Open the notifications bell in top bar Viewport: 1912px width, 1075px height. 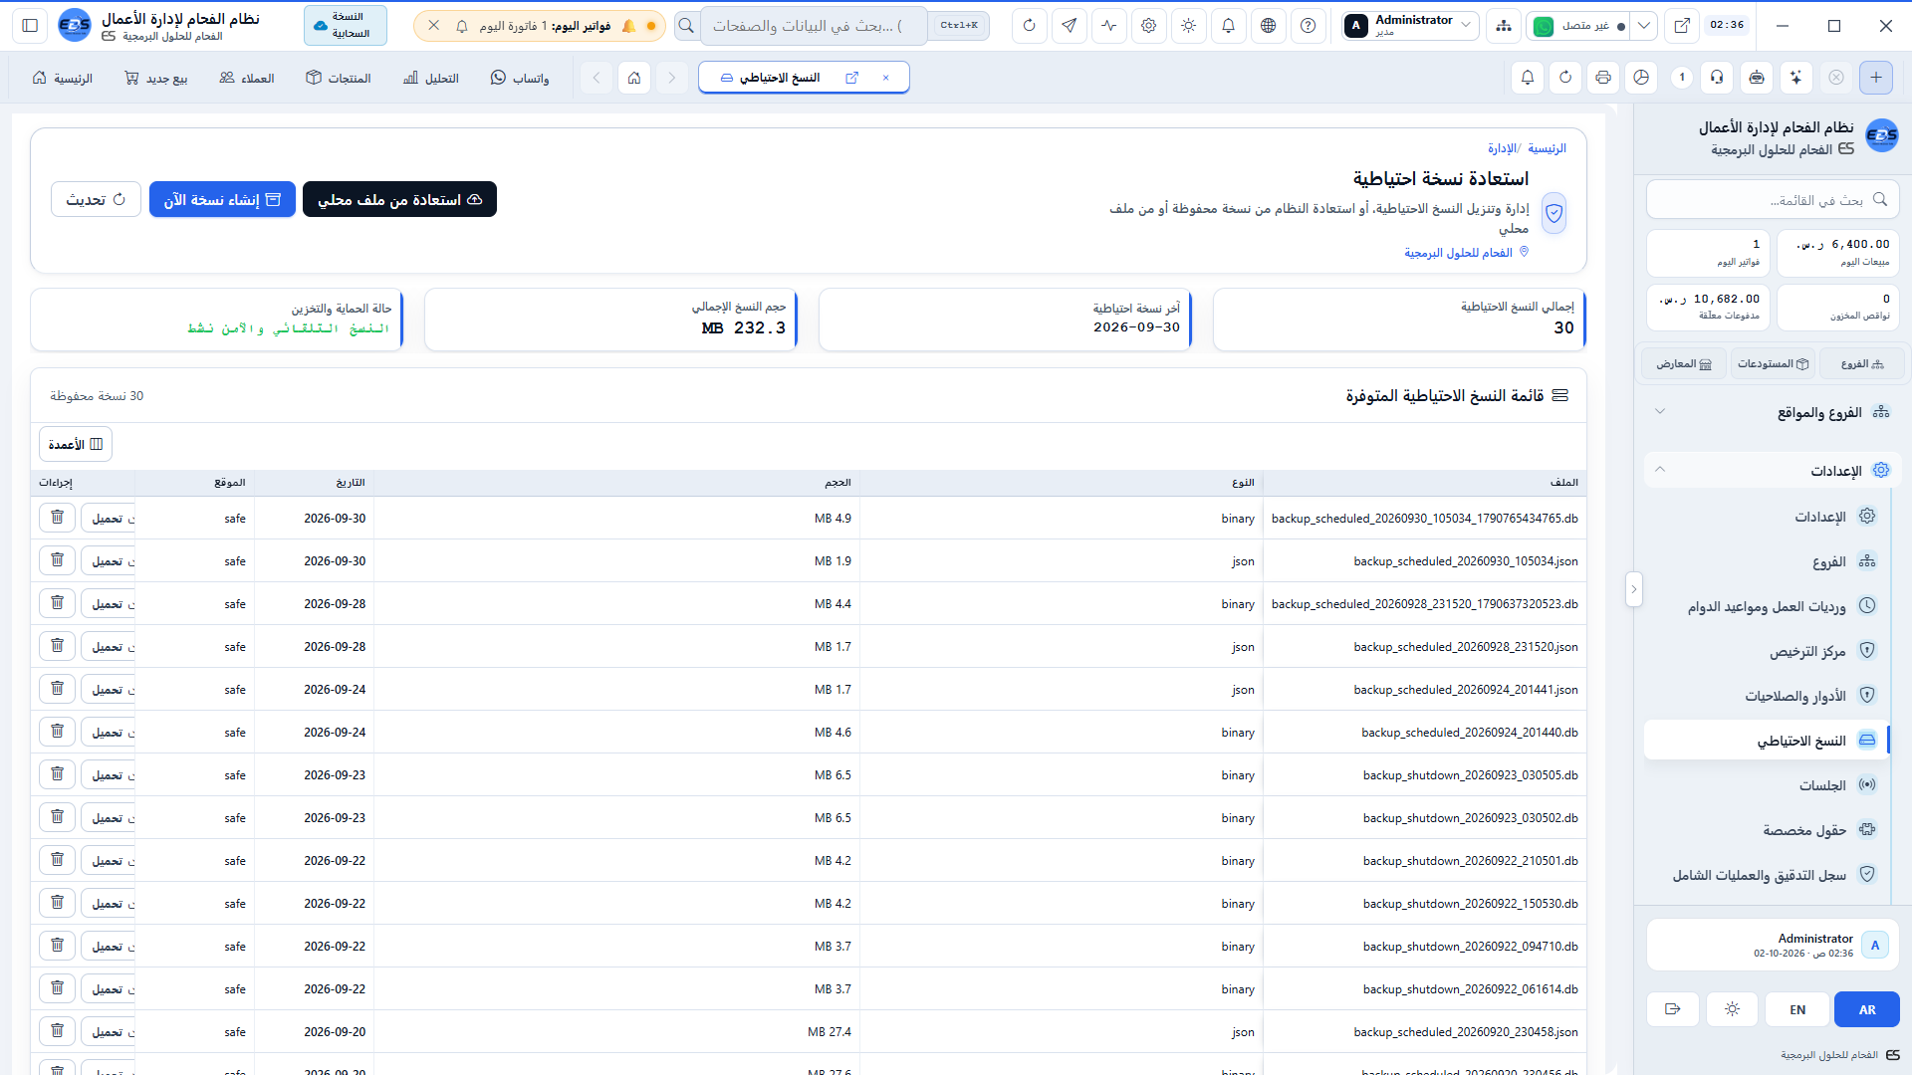click(1228, 26)
